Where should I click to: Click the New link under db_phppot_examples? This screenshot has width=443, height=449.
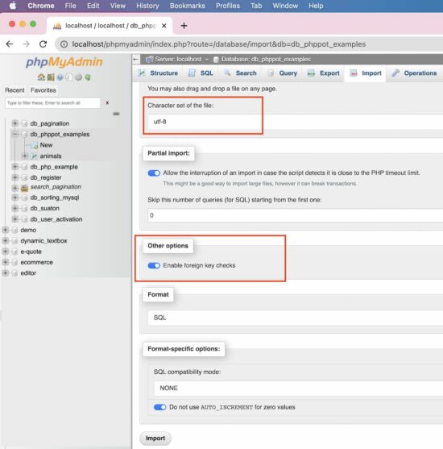point(46,145)
